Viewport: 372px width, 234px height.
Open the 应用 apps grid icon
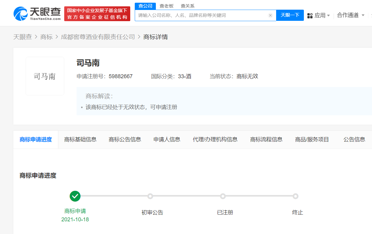point(310,16)
